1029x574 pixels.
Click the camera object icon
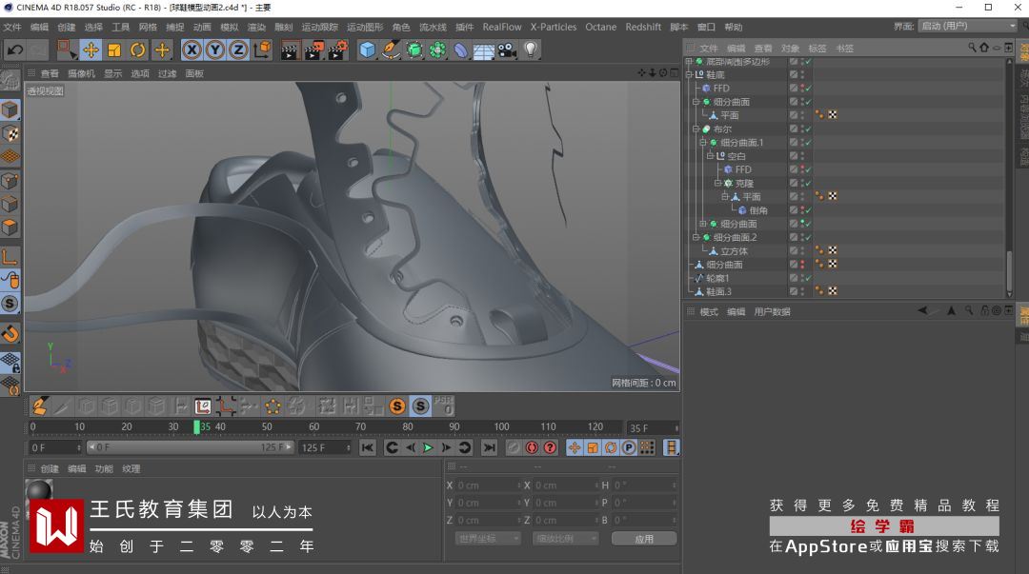(507, 49)
